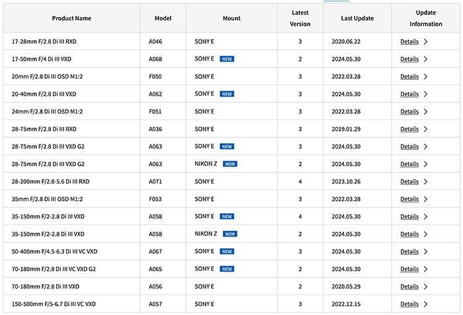Click date 2020.06.22
463x315 pixels.
point(346,42)
